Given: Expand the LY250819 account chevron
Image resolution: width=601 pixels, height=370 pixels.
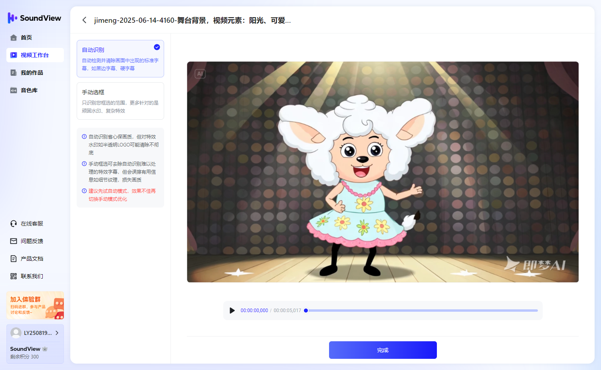Looking at the screenshot, I should pyautogui.click(x=57, y=333).
